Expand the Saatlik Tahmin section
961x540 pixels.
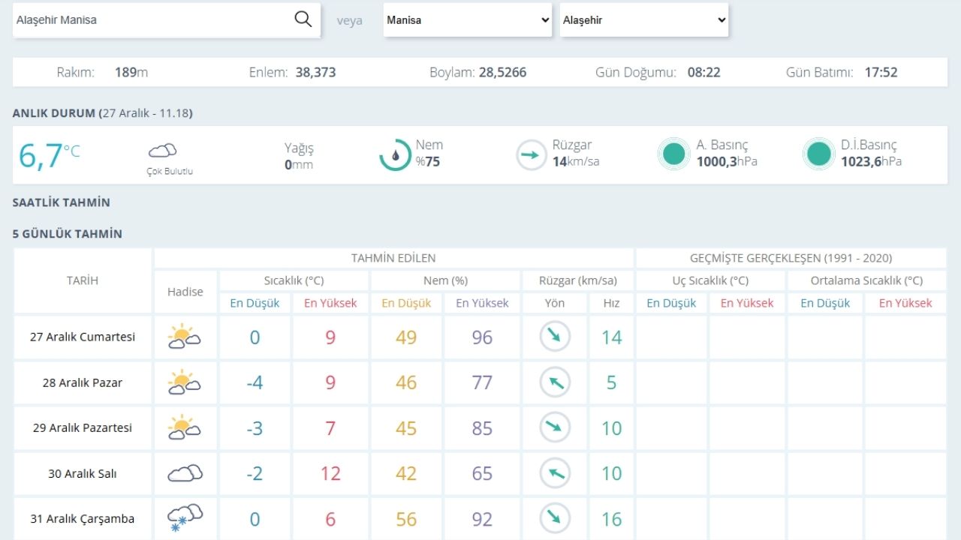[62, 202]
